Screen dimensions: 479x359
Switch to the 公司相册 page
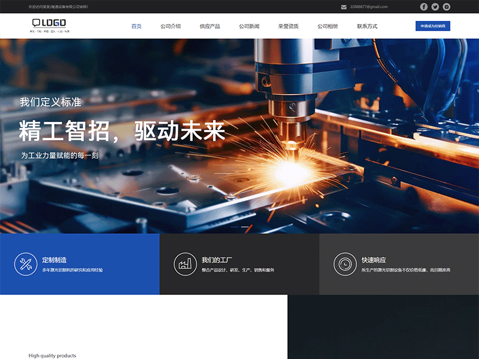coord(326,26)
